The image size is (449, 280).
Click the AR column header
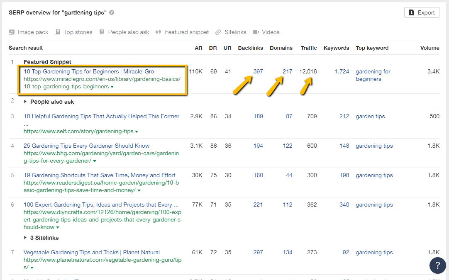click(198, 48)
